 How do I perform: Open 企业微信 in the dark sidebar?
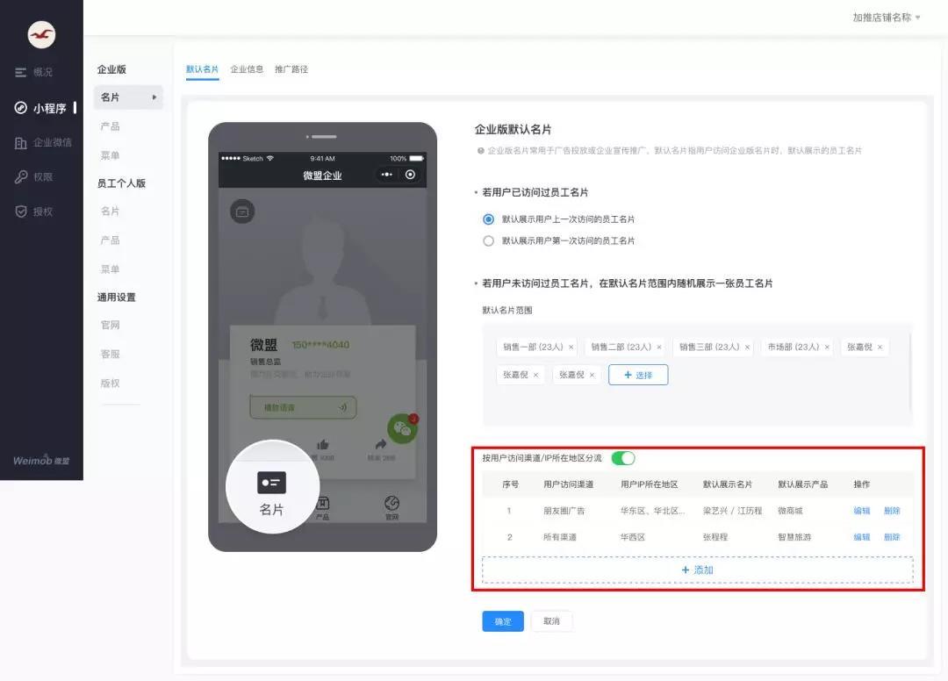tap(43, 142)
